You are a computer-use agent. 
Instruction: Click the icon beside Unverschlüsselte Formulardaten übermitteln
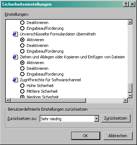point(15,34)
